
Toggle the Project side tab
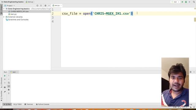tap(1, 9)
